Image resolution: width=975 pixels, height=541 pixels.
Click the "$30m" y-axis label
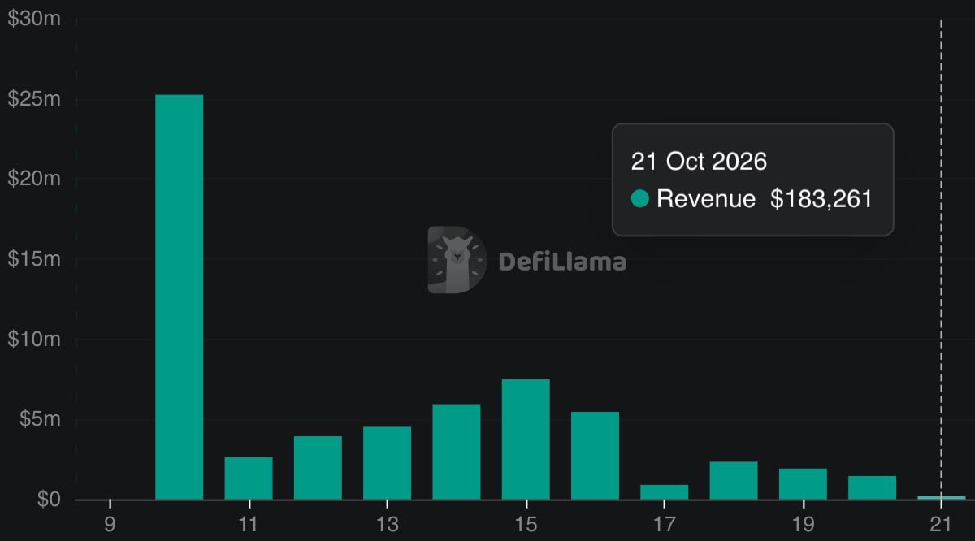point(34,19)
